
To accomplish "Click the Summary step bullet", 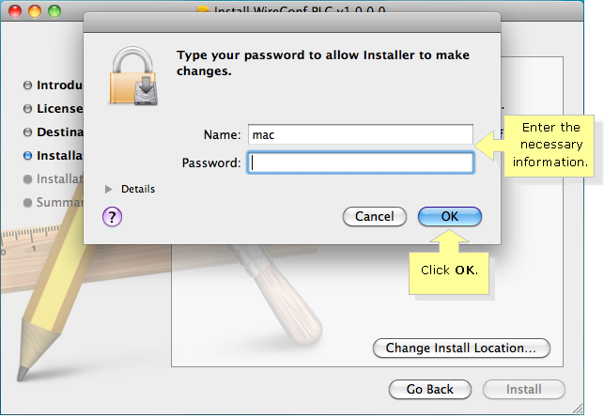I will point(27,203).
